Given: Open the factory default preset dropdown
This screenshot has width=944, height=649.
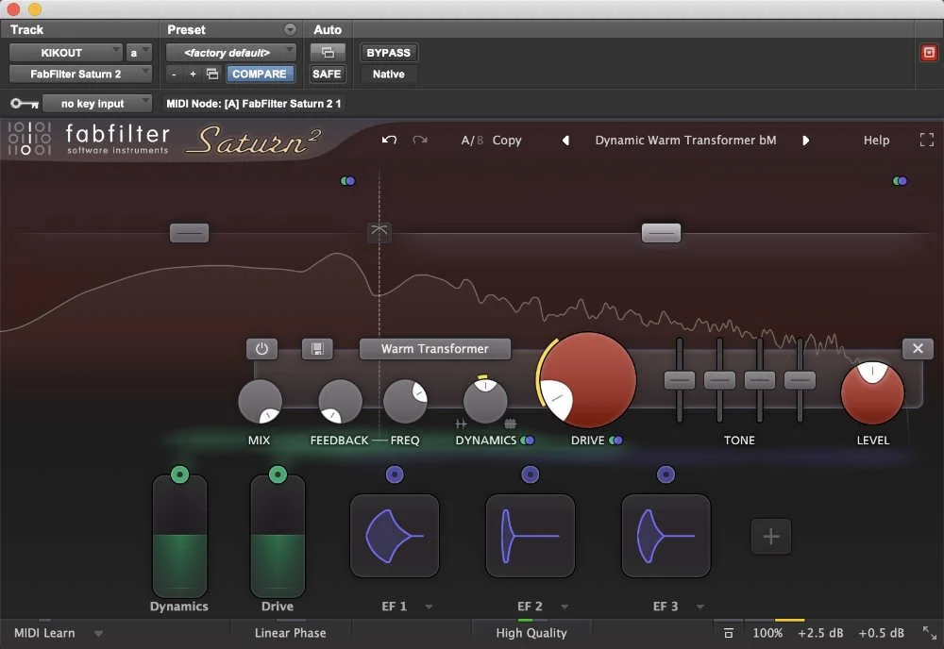Looking at the screenshot, I should coord(231,53).
